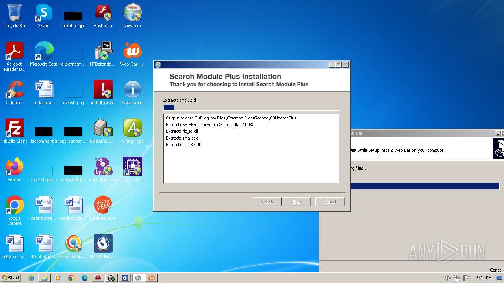This screenshot has width=504, height=283.
Task: Click the disabled Close button in installer
Action: [296, 202]
